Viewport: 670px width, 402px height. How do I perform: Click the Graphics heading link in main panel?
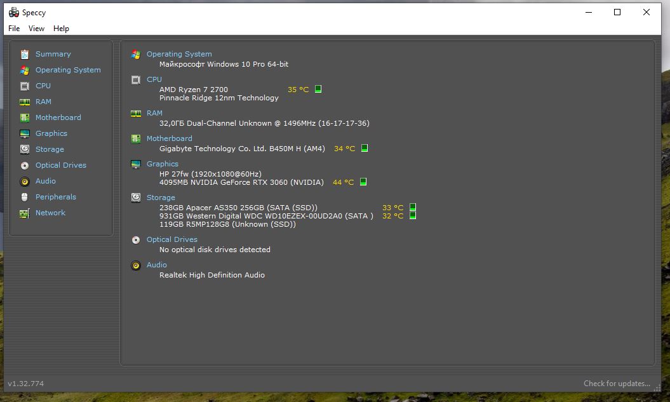tap(163, 164)
